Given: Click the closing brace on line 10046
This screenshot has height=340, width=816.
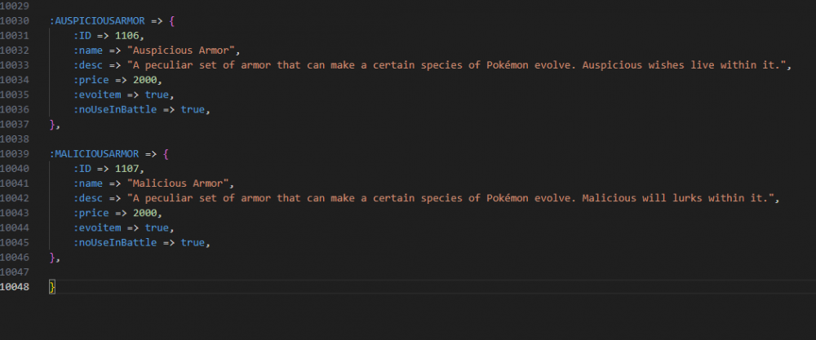Looking at the screenshot, I should click(51, 258).
